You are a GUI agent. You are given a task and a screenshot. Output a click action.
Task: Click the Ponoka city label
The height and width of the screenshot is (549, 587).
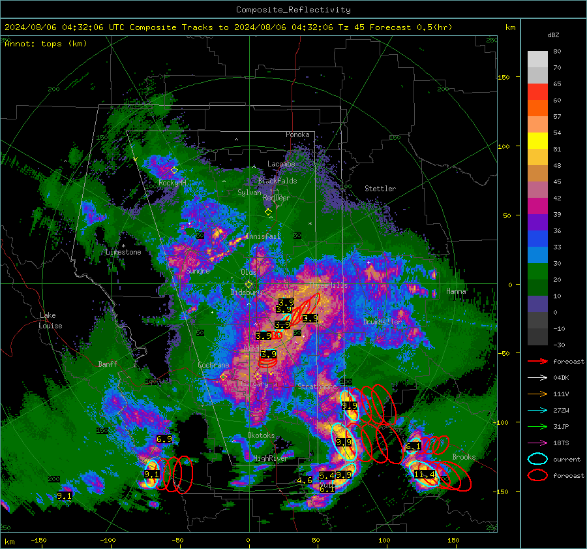coord(297,135)
